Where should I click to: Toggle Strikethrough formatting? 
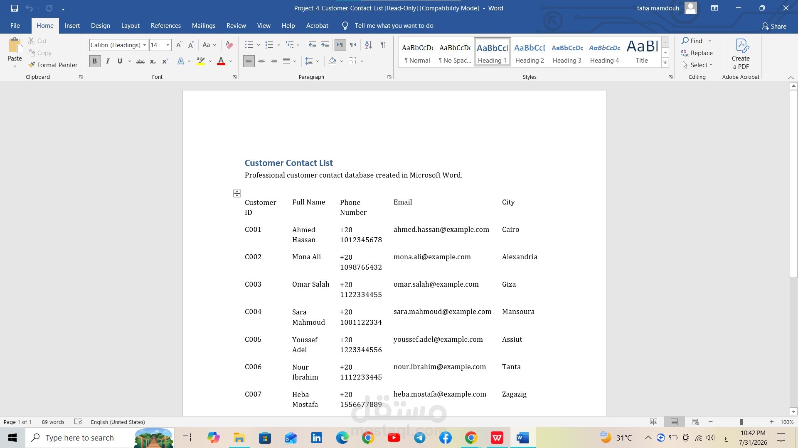click(x=140, y=61)
